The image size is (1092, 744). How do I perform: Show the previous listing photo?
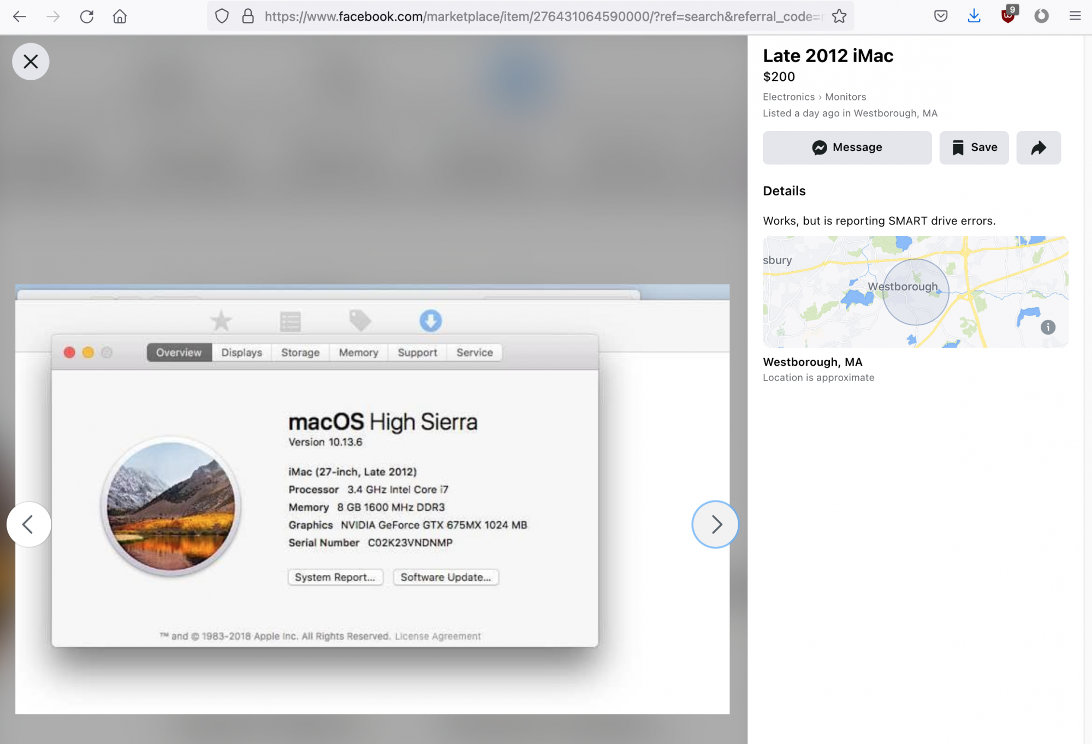28,525
